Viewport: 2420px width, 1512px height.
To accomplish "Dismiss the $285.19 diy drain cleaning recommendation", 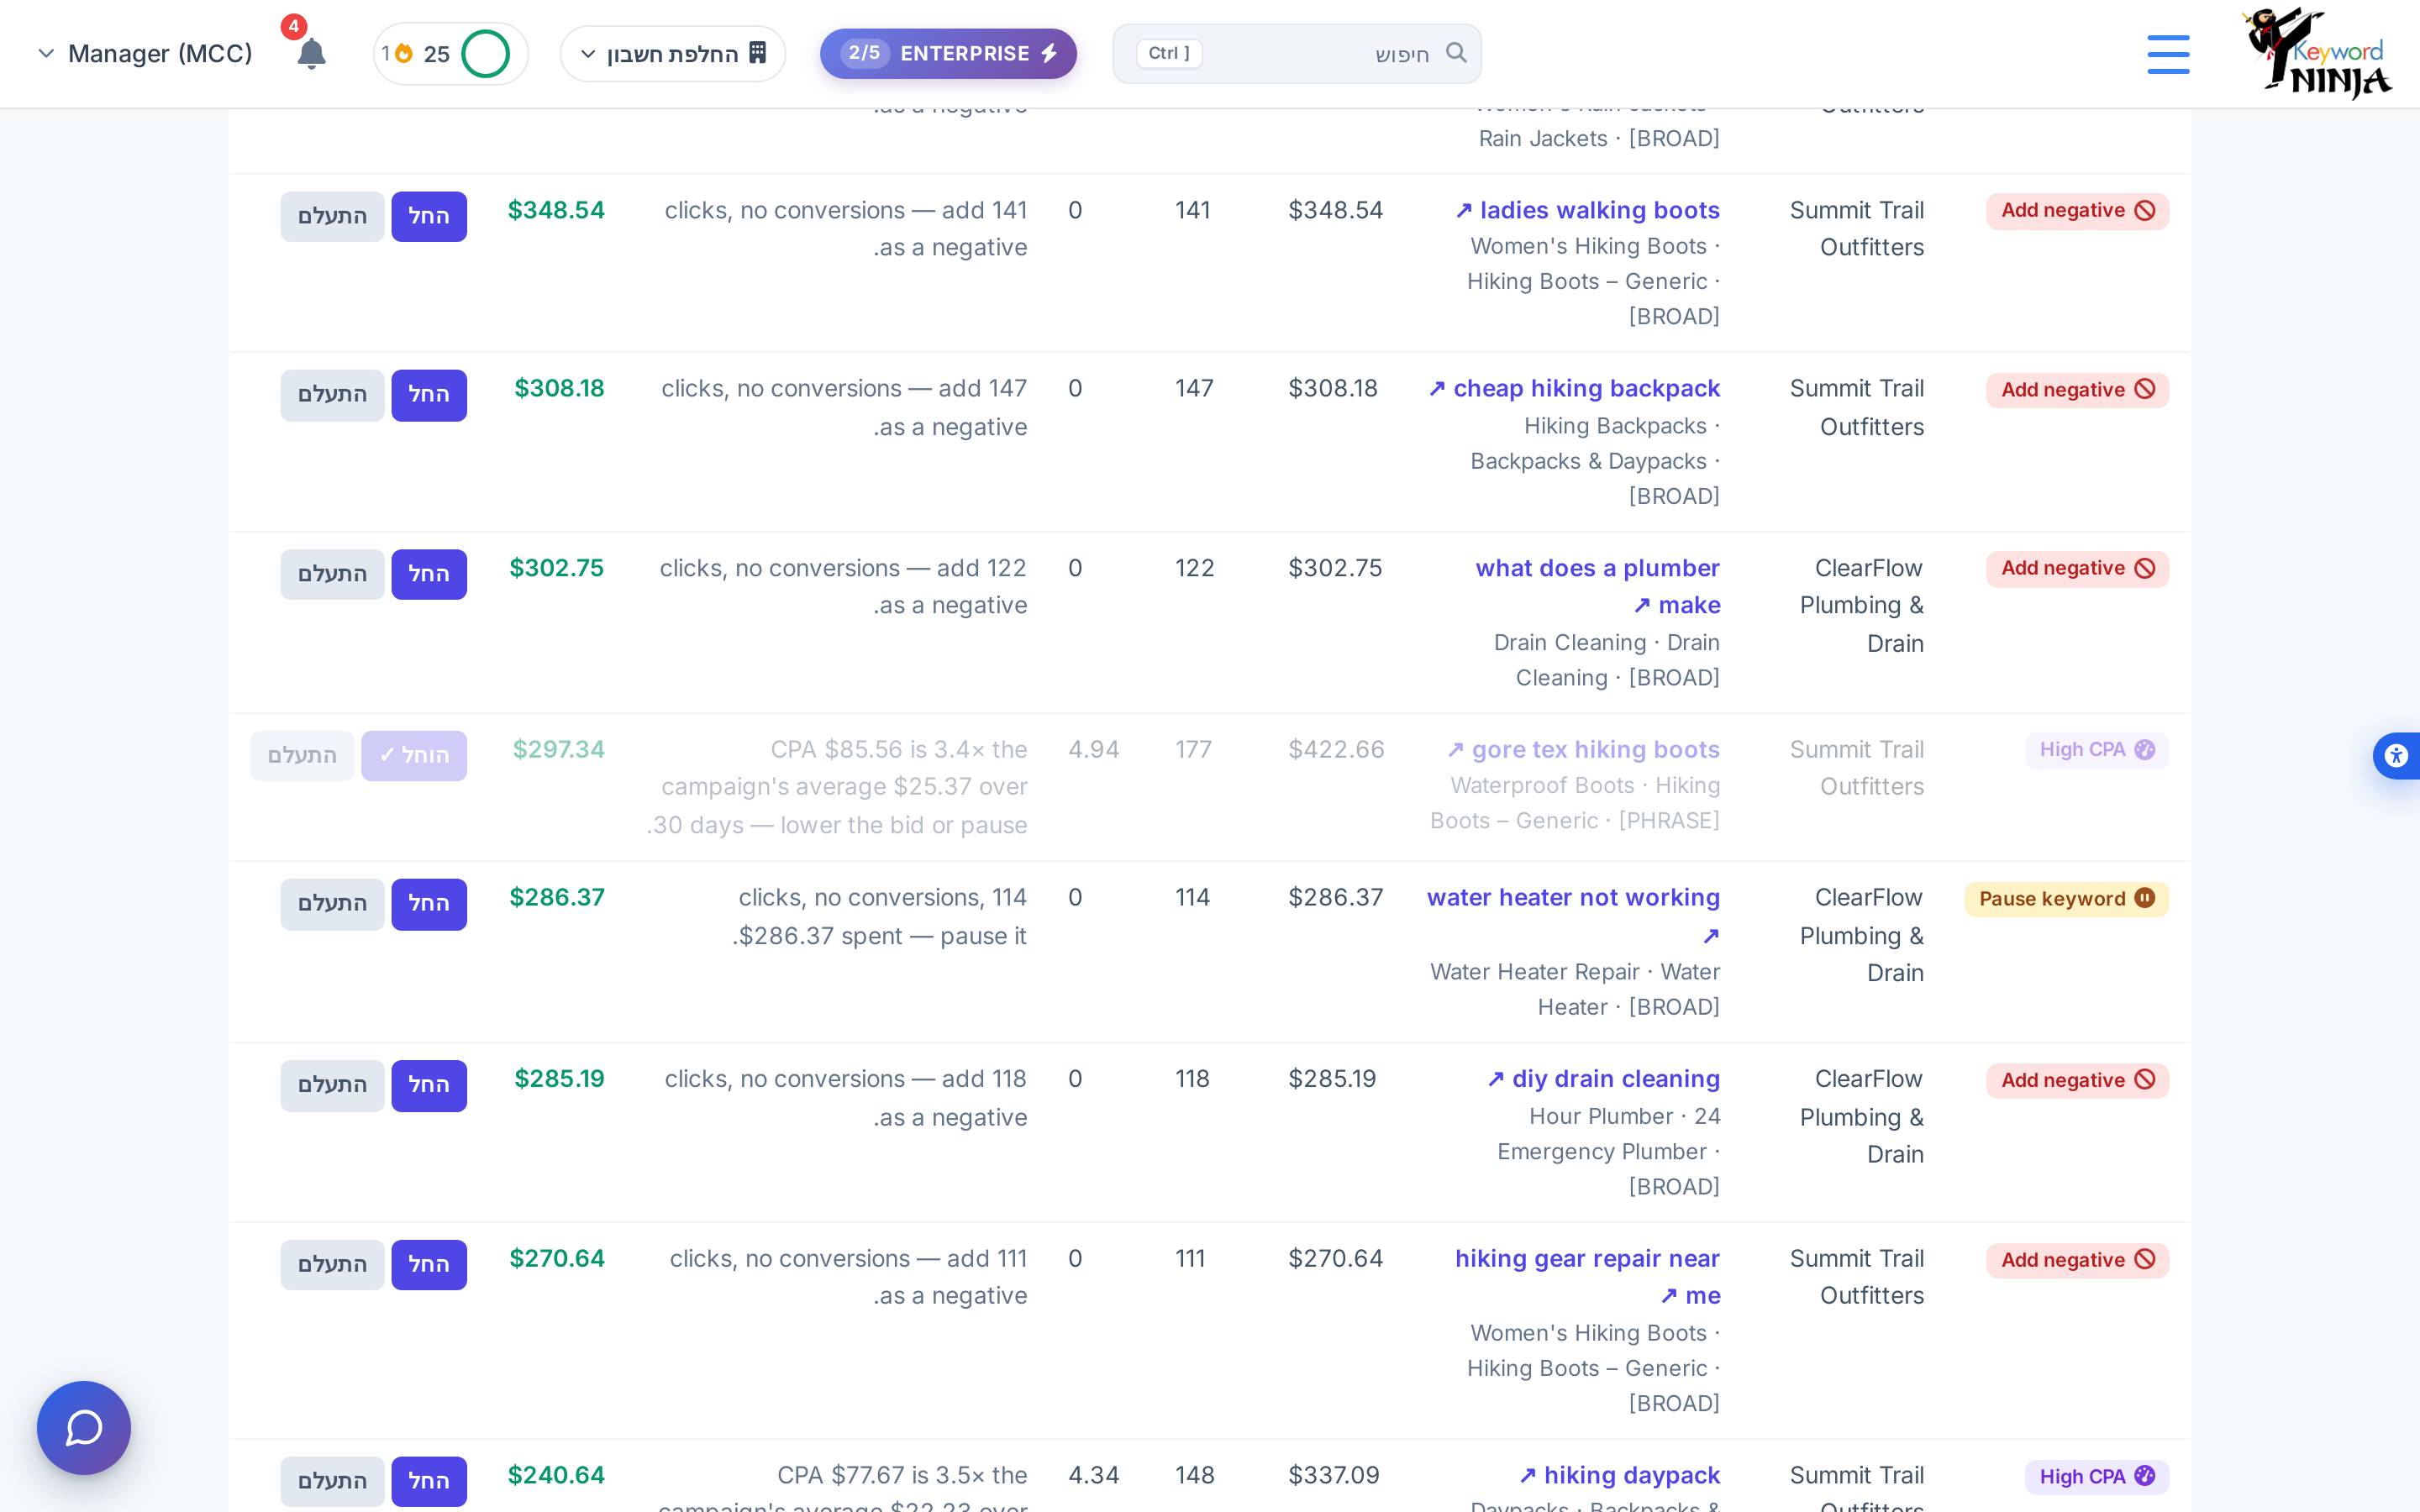I will coord(332,1085).
